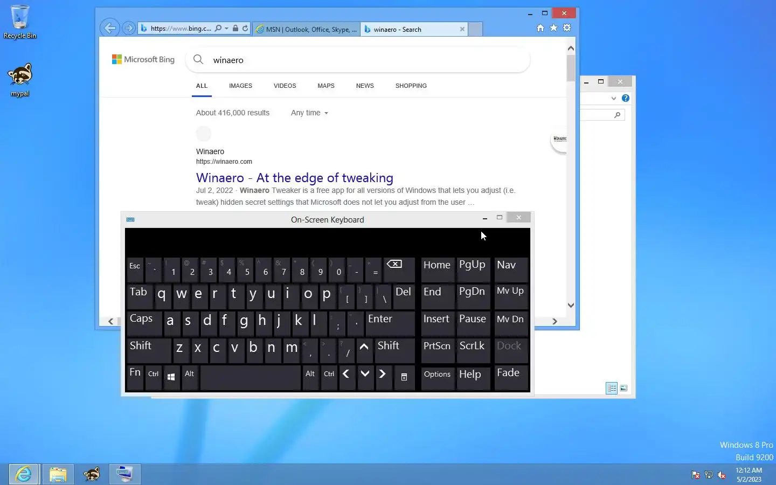The width and height of the screenshot is (776, 485).
Task: Open the Recycle Bin desktop icon
Action: click(20, 22)
